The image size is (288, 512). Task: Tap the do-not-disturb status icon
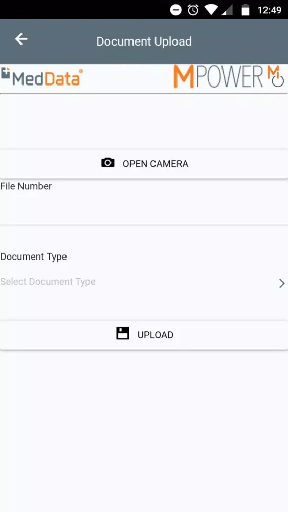pyautogui.click(x=176, y=10)
